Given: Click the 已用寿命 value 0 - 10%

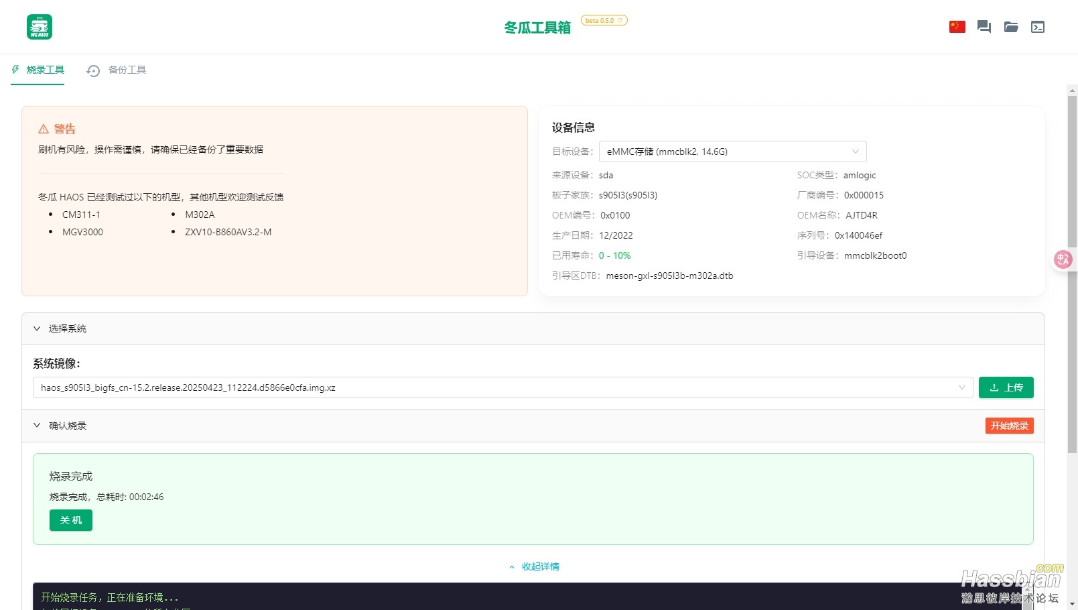Looking at the screenshot, I should (x=614, y=255).
